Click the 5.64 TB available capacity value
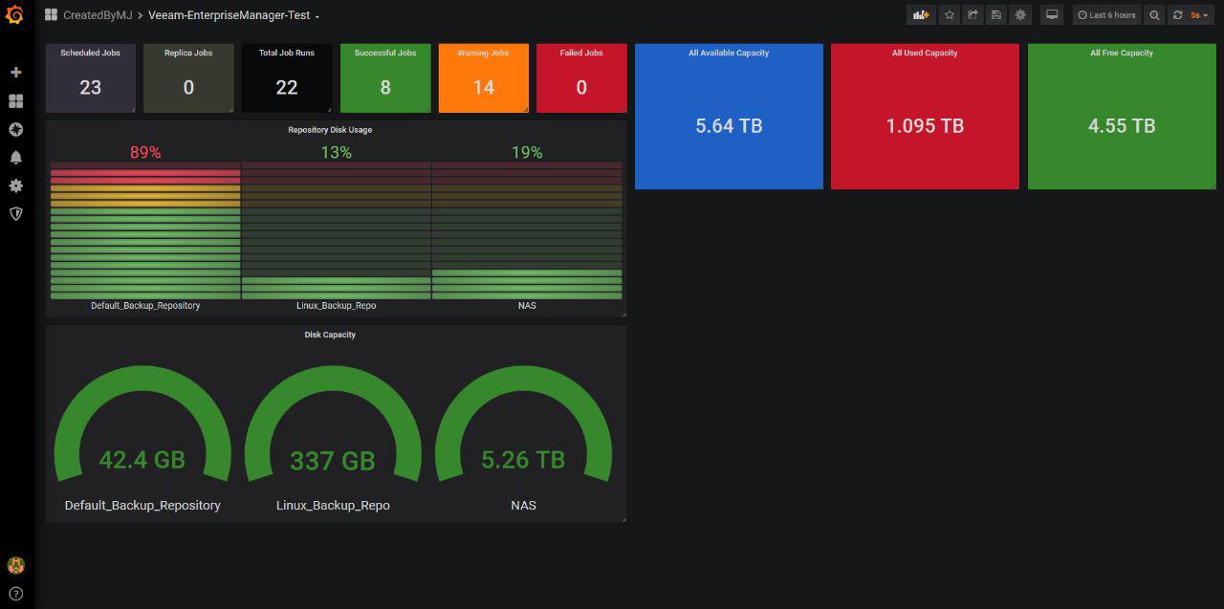 (x=729, y=125)
